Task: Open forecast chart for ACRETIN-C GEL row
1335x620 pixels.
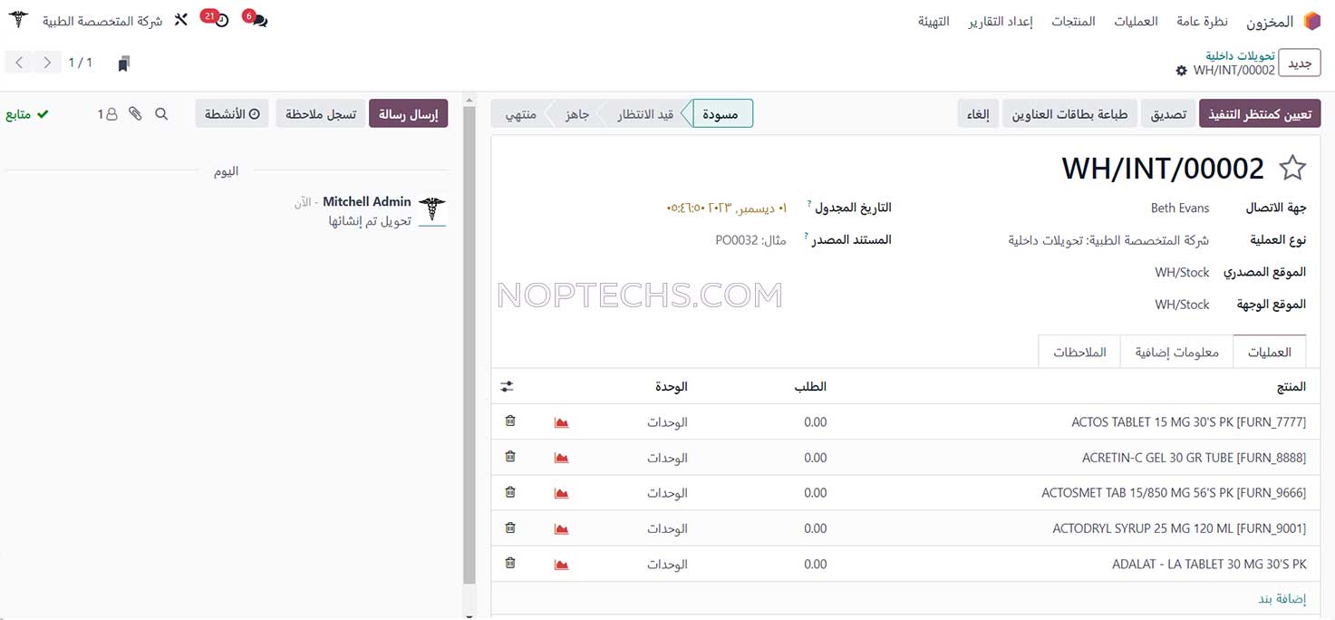Action: tap(561, 459)
